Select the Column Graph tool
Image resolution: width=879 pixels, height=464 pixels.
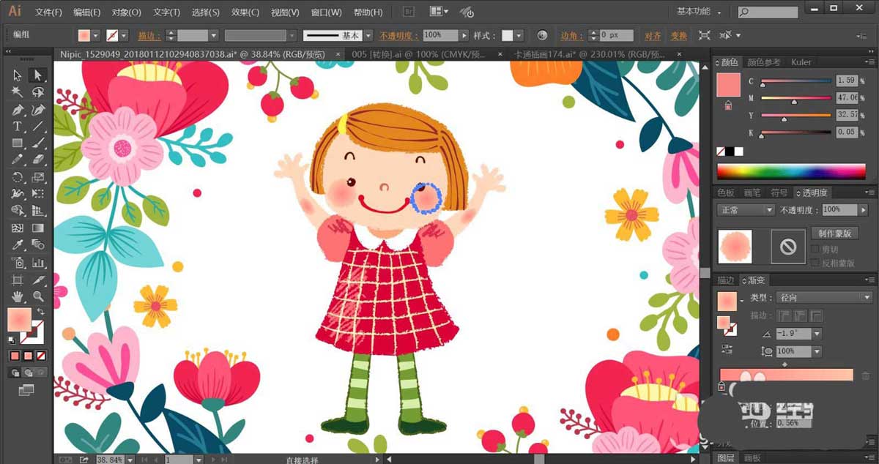pyautogui.click(x=38, y=262)
